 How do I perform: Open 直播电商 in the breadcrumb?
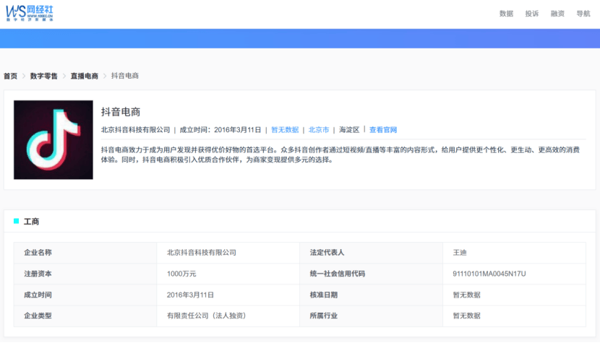coord(84,76)
